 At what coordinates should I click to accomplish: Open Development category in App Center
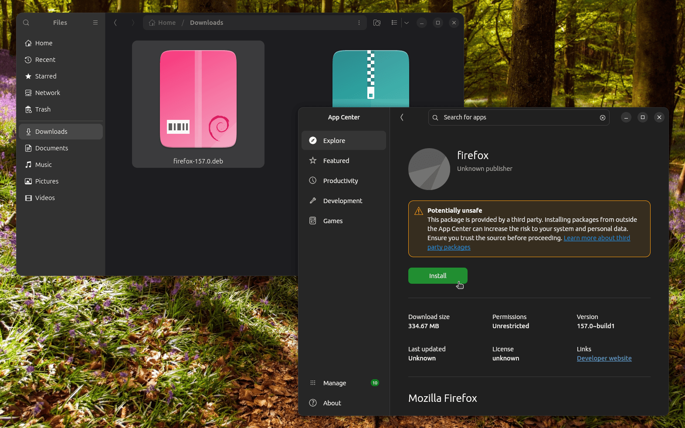344,201
